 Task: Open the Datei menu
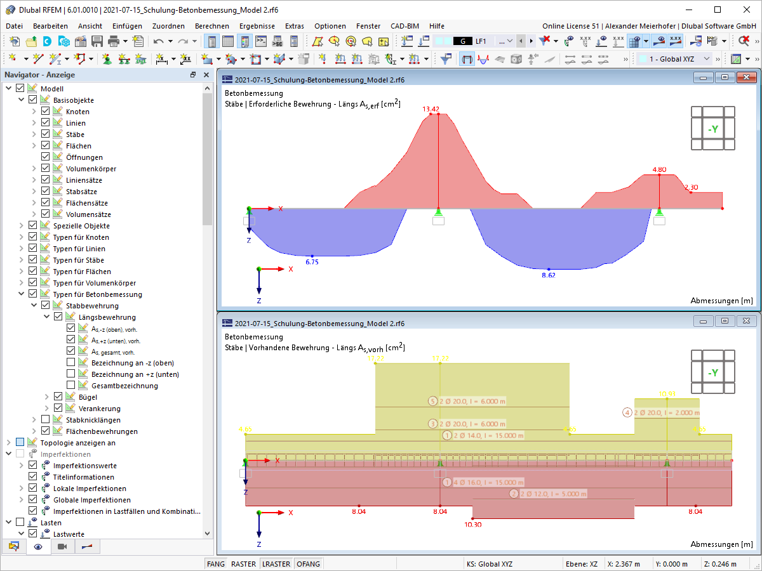coord(14,26)
